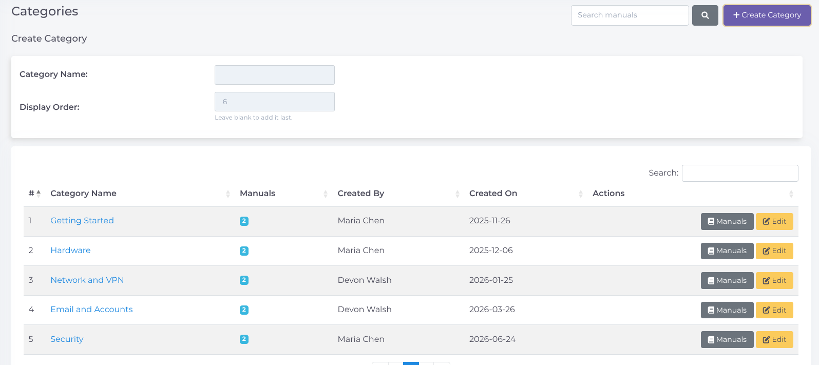Edit the Hardware category

pyautogui.click(x=774, y=251)
